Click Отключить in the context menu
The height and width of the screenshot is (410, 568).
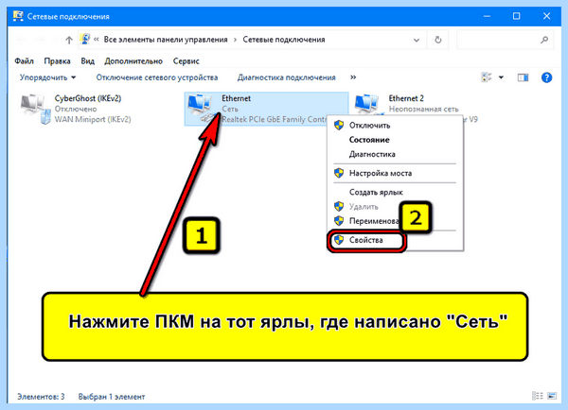point(369,126)
